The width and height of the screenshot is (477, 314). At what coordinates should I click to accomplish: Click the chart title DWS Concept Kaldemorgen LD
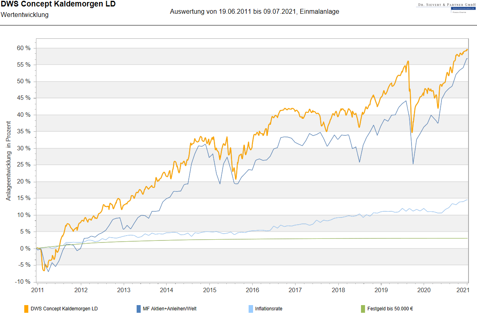point(58,4)
